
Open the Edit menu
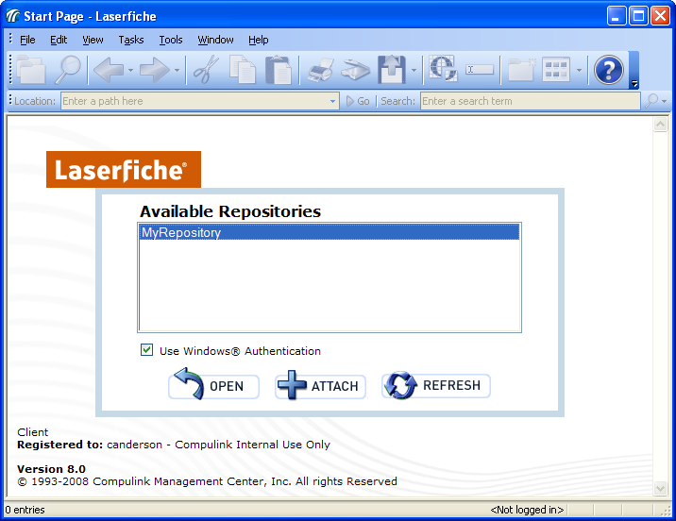point(59,40)
